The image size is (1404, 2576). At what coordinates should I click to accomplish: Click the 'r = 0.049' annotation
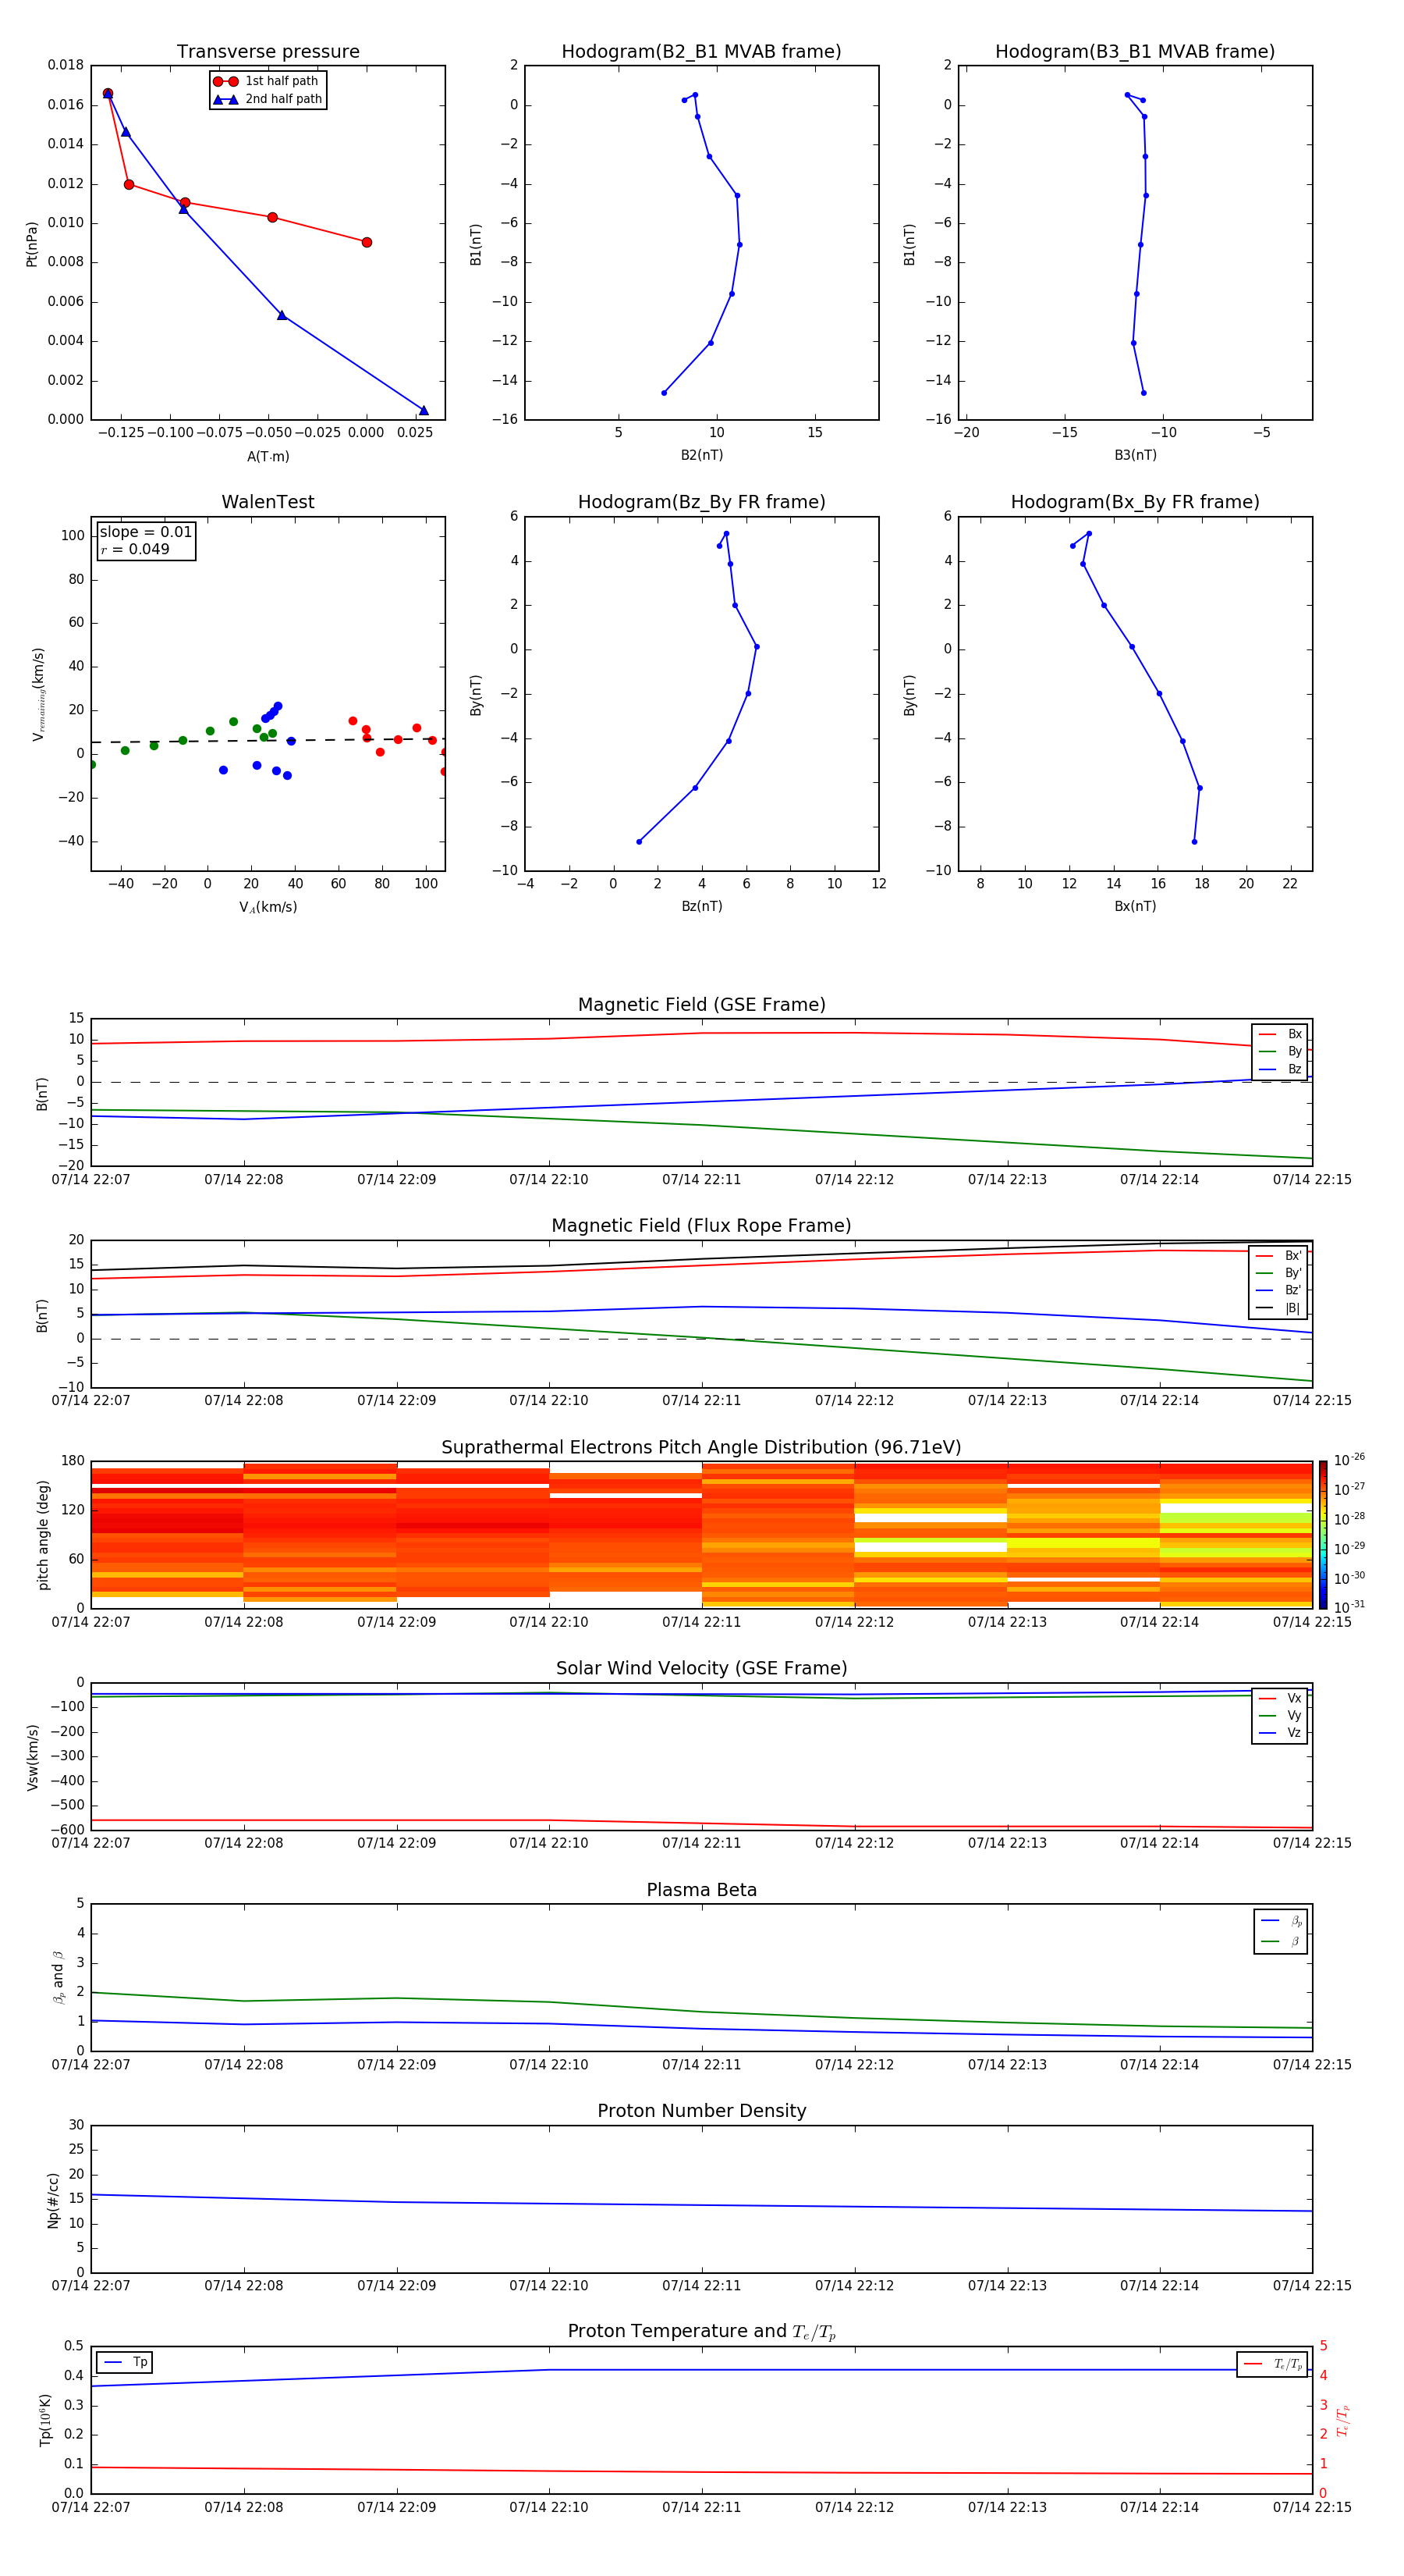pos(135,549)
